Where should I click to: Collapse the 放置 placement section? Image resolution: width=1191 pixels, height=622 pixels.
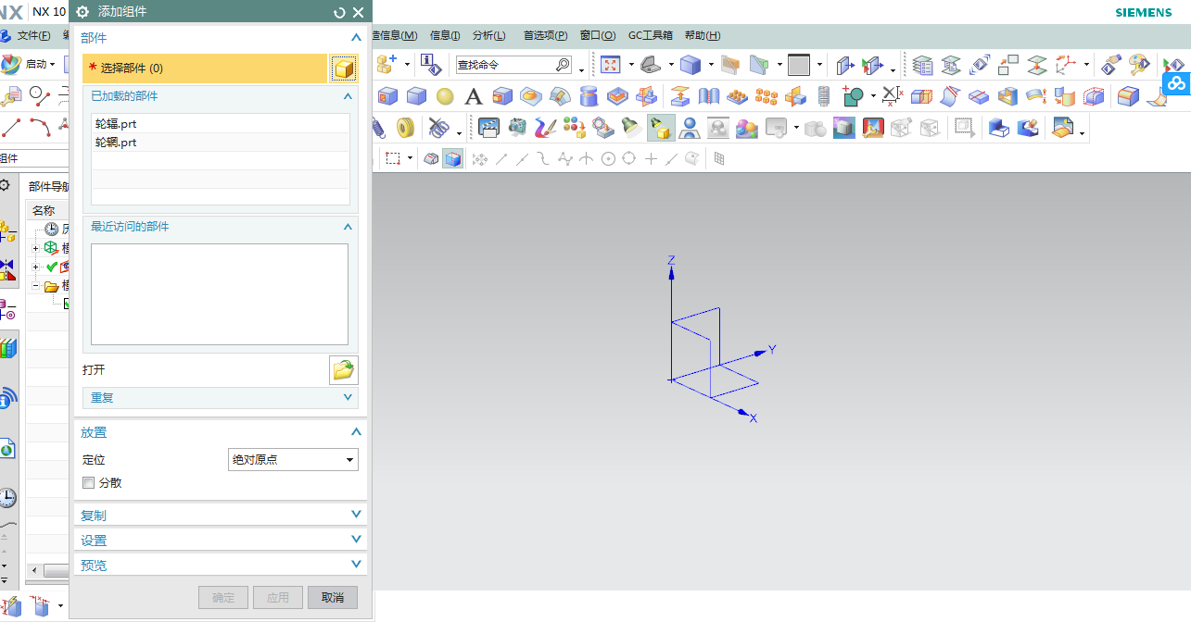(x=220, y=432)
